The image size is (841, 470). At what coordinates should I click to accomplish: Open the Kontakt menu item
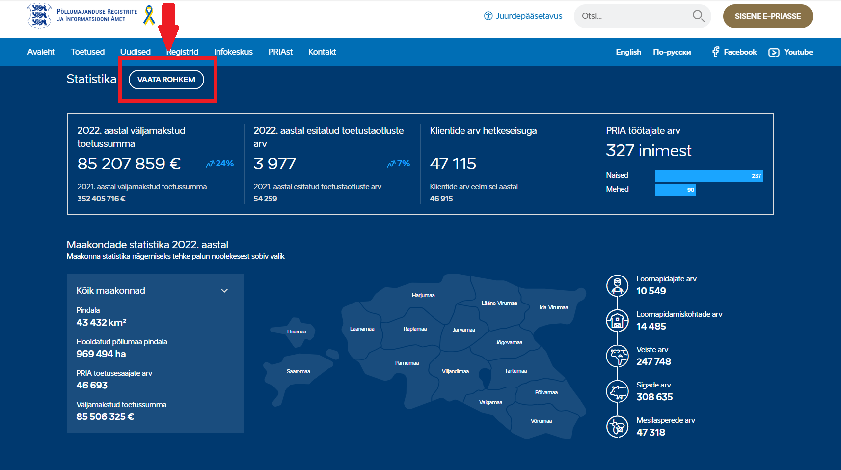click(x=322, y=52)
